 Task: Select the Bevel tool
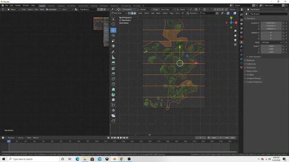click(x=113, y=74)
